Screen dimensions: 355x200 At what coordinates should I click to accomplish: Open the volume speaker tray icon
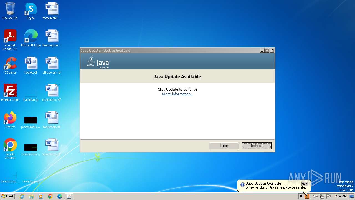click(x=315, y=196)
